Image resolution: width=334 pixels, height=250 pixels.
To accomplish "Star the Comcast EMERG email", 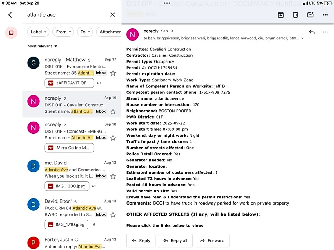I will tap(113, 138).
